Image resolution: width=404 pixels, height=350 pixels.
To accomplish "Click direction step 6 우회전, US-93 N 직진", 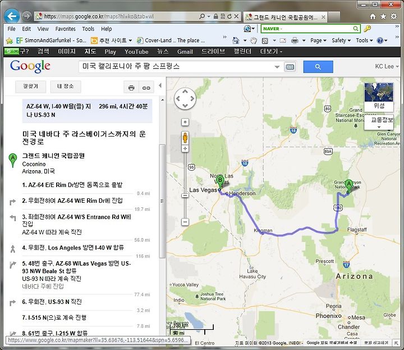I will click(52, 302).
